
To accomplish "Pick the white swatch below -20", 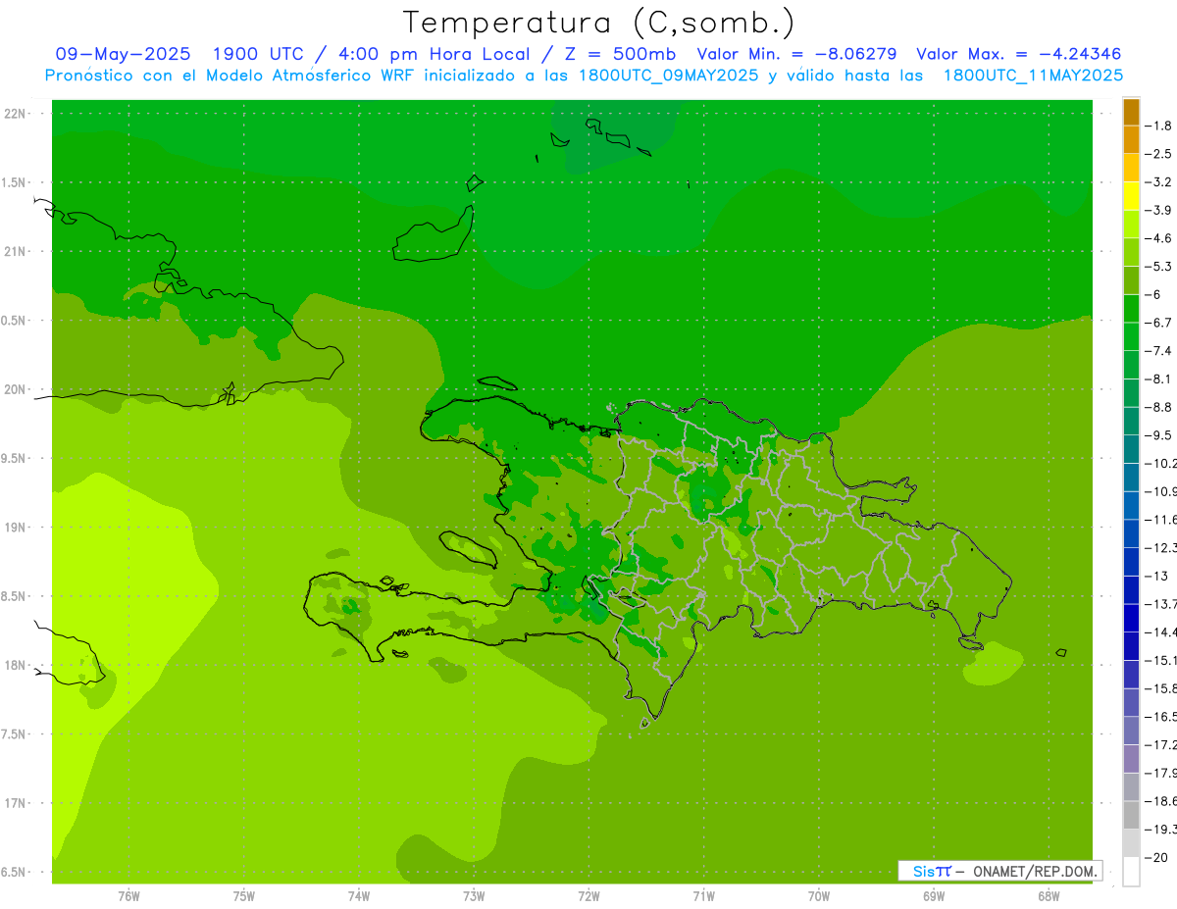I will point(1131,872).
